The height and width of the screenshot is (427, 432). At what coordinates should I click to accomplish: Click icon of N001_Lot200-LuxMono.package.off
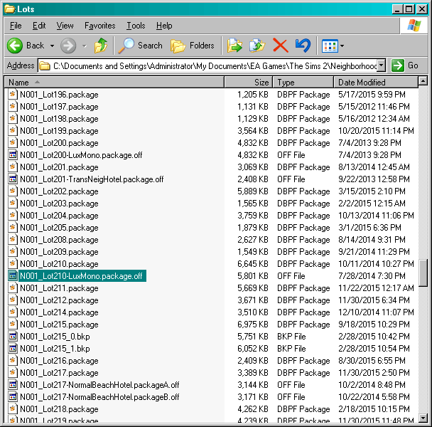pyautogui.click(x=12, y=154)
